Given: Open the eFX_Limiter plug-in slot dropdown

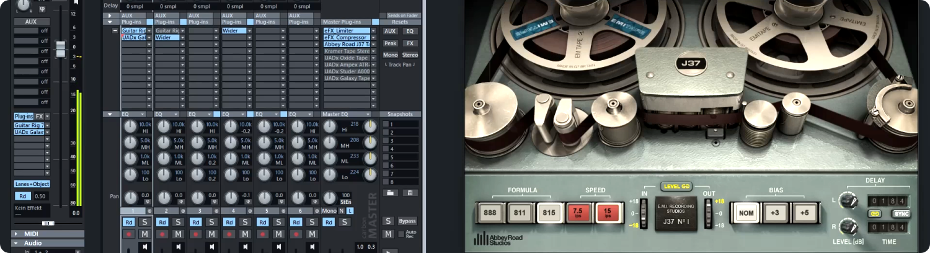Looking at the screenshot, I should pos(373,30).
